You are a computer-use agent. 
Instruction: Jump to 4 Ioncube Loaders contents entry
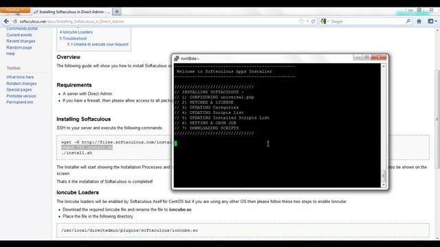pyautogui.click(x=76, y=32)
